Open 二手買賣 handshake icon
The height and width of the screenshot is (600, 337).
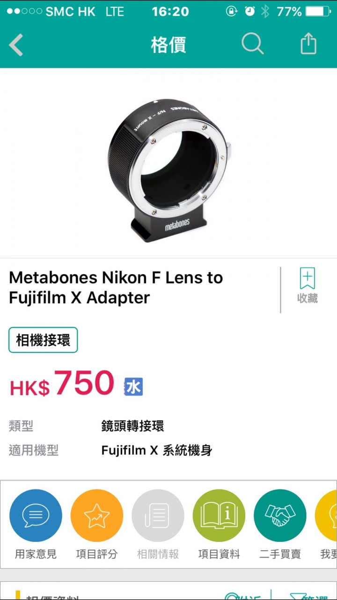click(x=280, y=516)
